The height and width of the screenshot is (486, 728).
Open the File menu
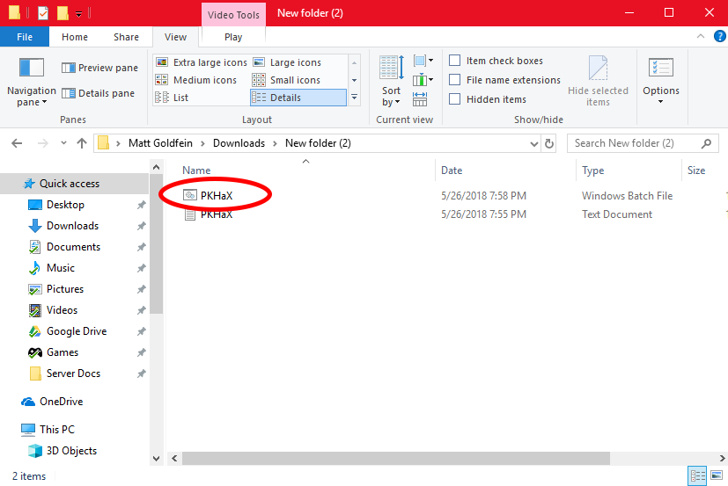coord(25,37)
